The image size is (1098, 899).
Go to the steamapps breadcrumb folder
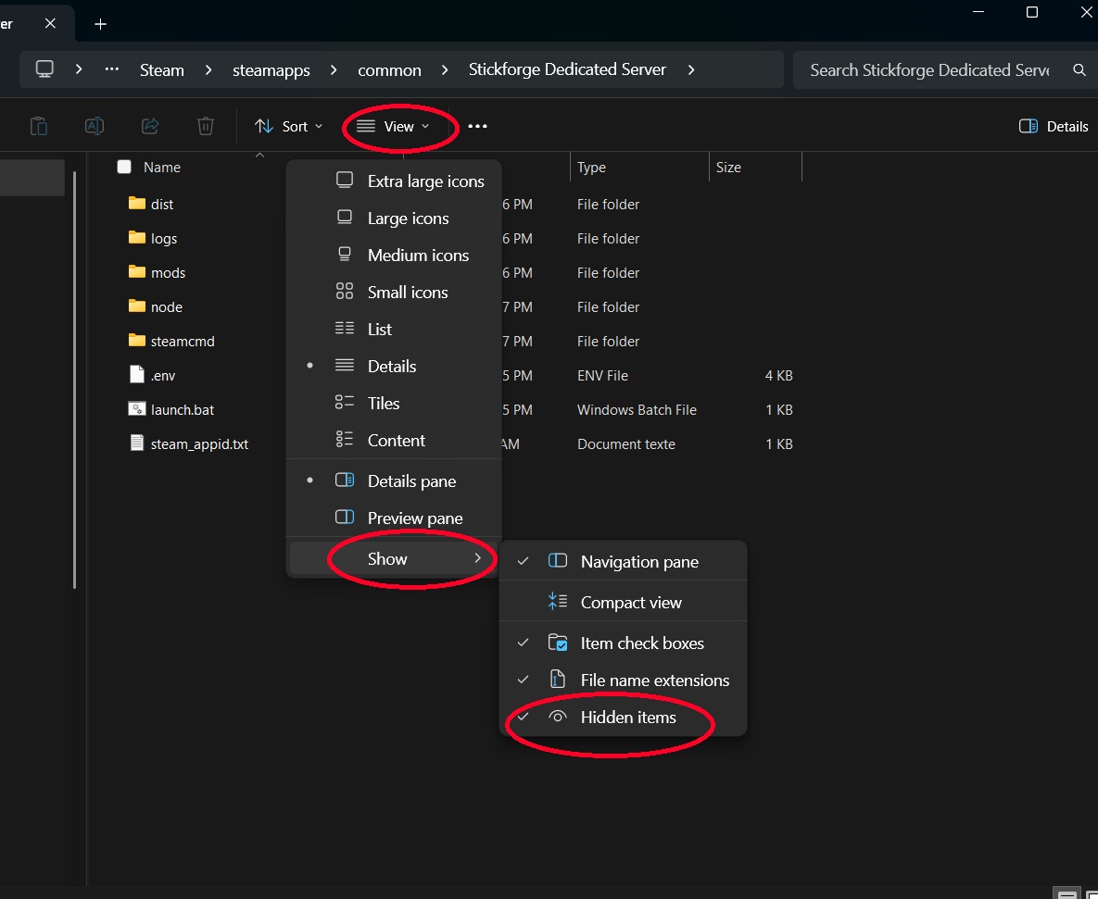(x=271, y=70)
